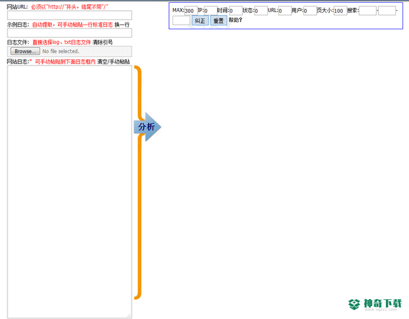Click the 换一行 link
409x319 pixels.
pos(122,25)
